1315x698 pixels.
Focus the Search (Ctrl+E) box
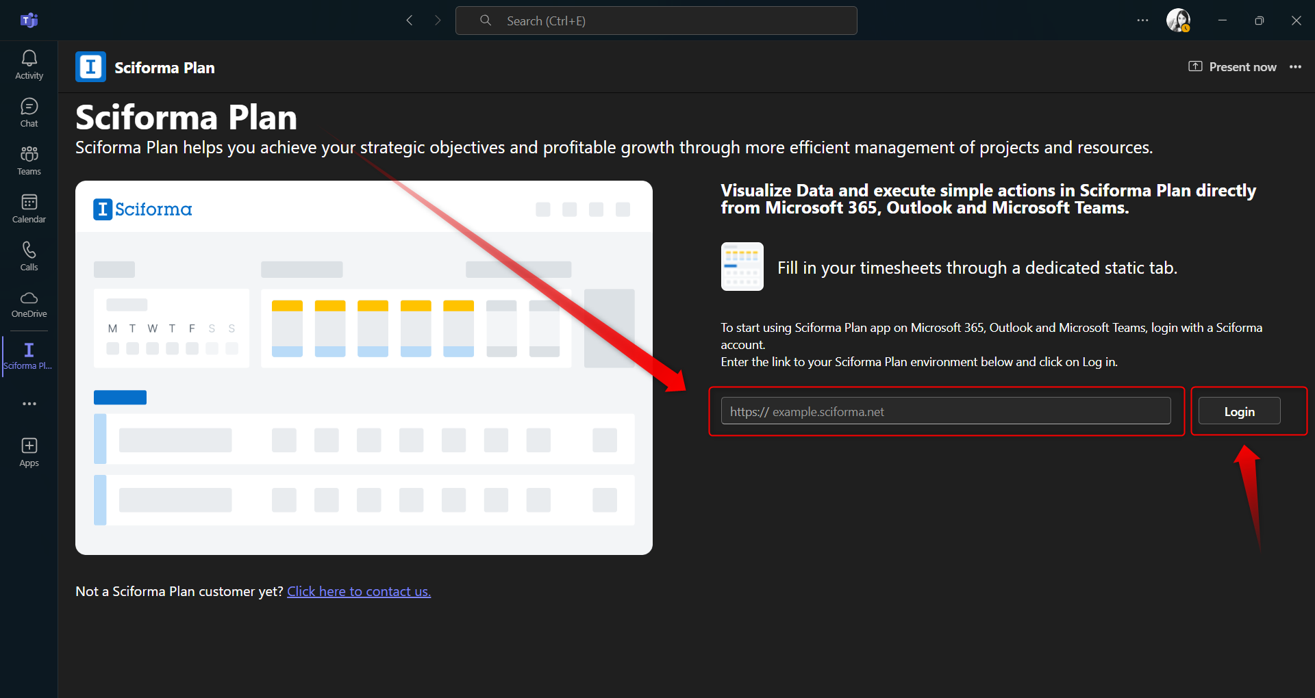(x=656, y=21)
